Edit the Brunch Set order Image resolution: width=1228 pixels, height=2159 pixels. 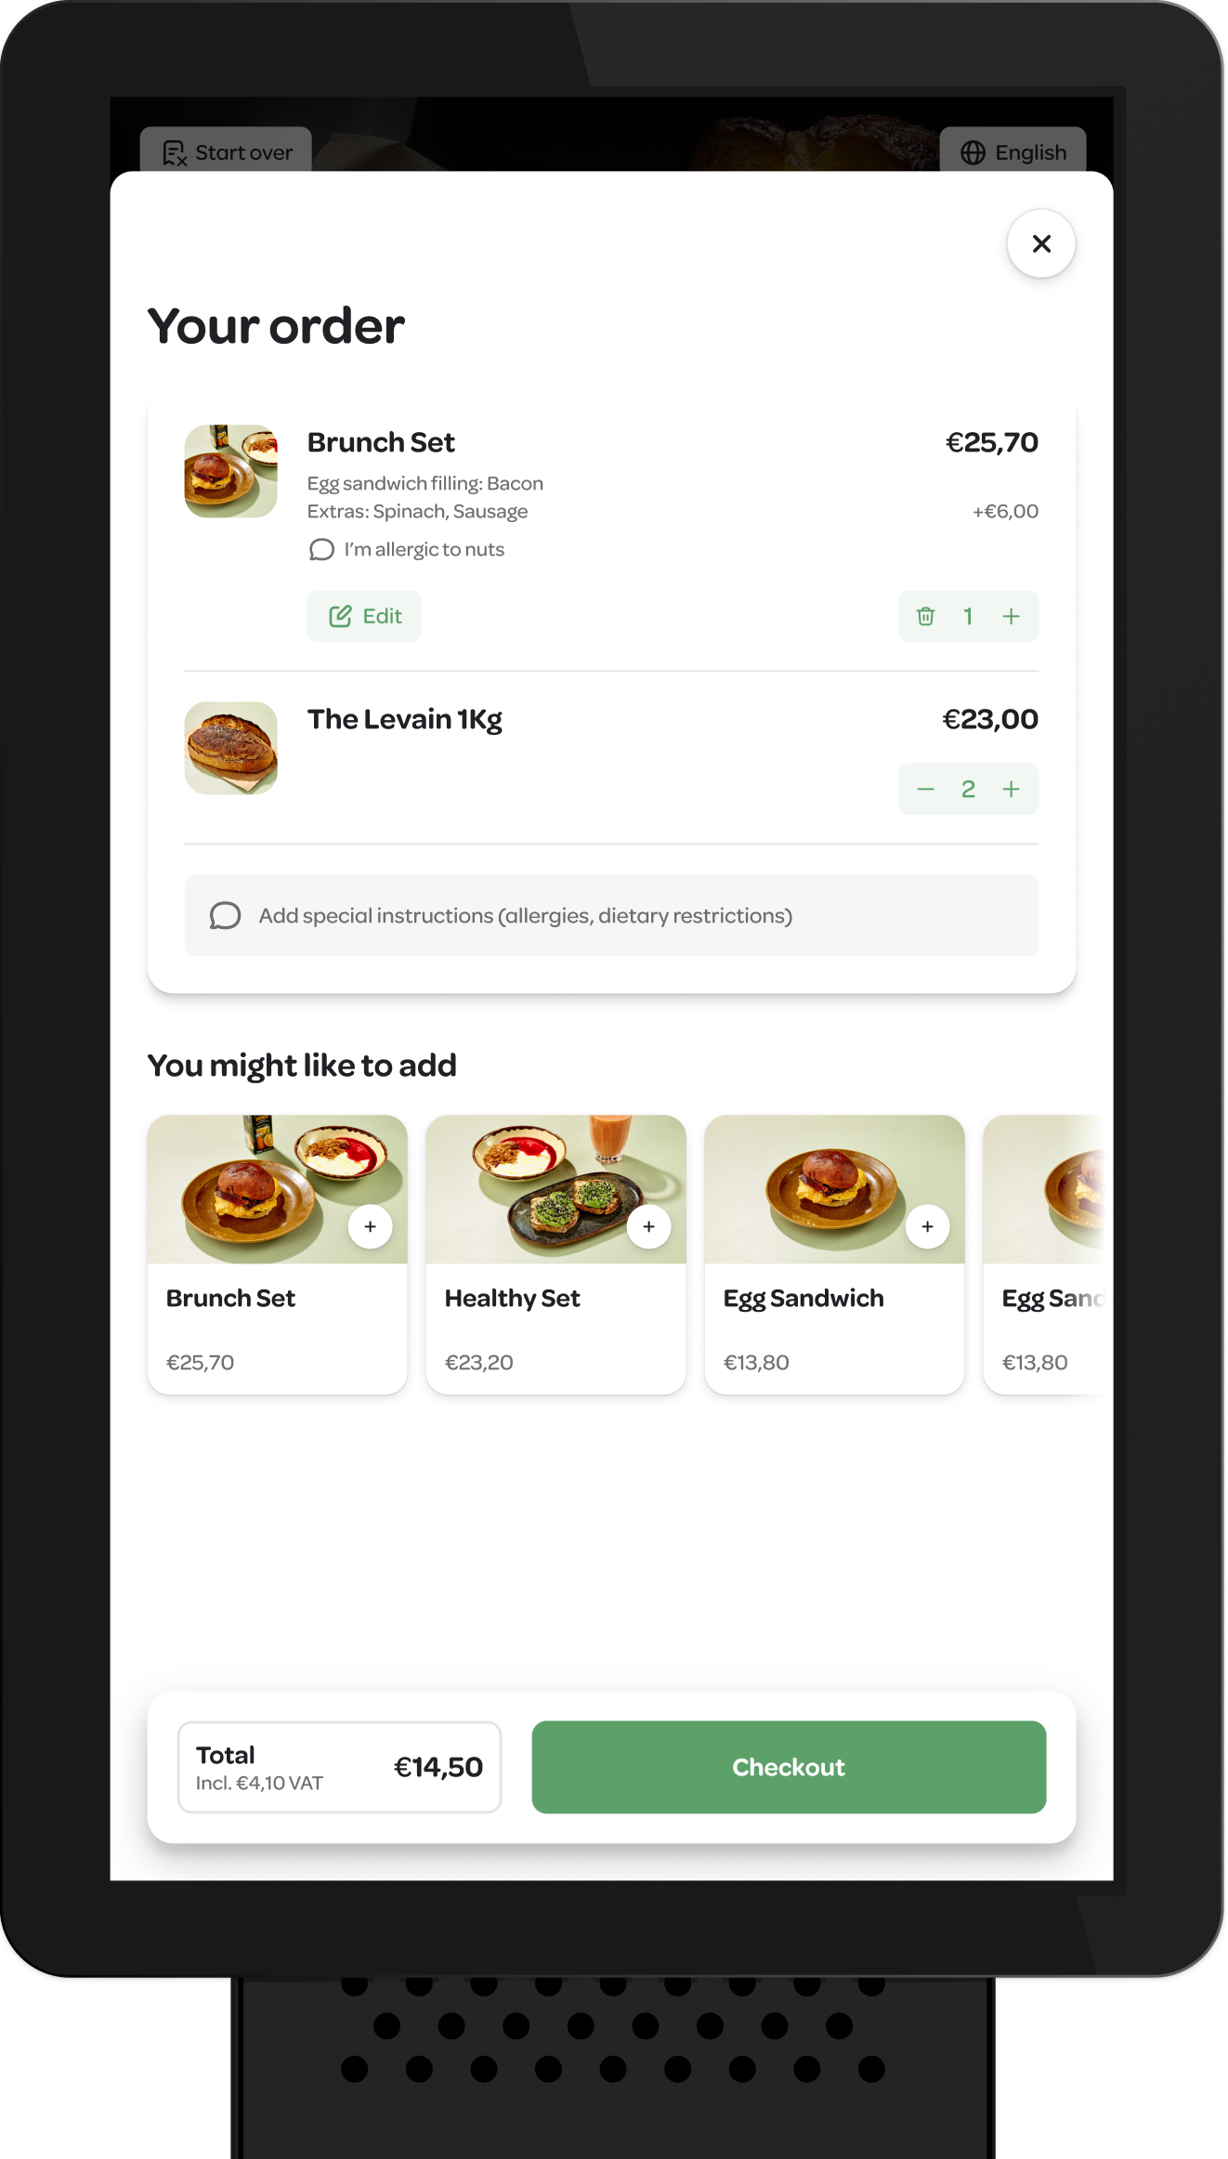pos(364,616)
